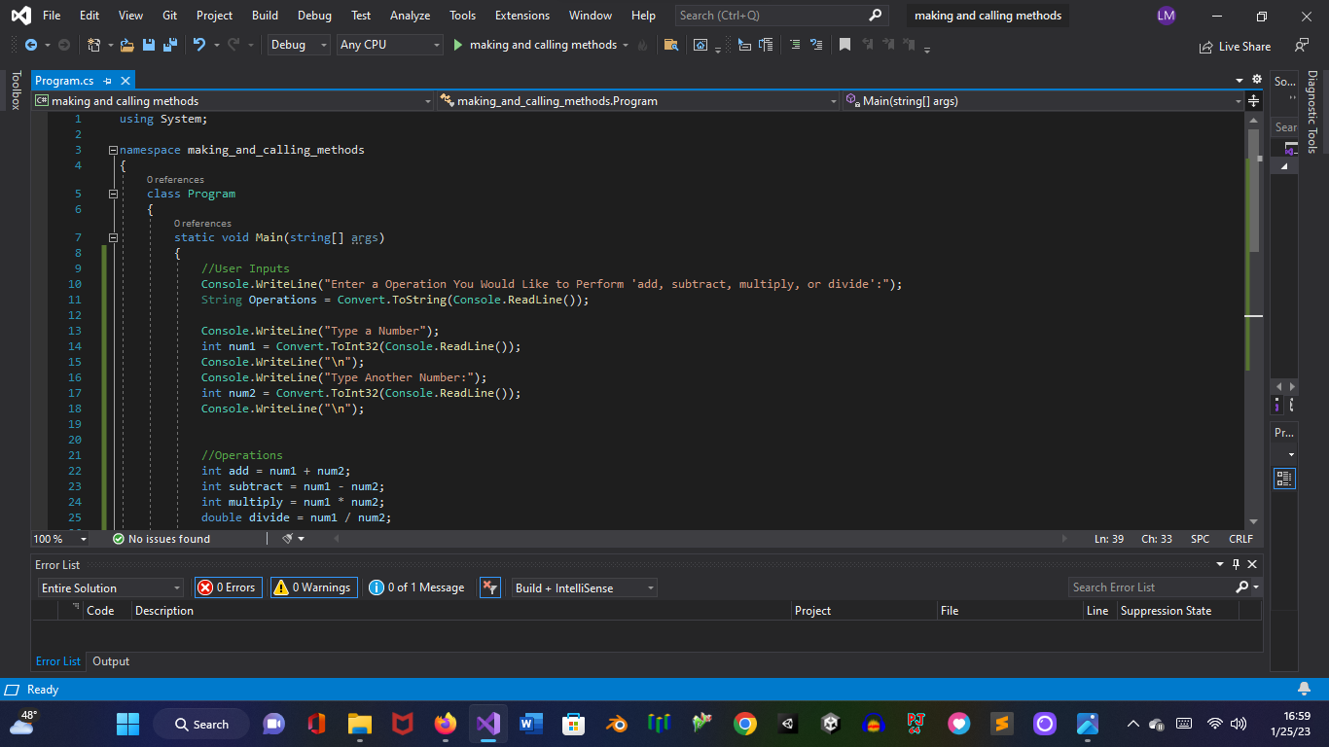Start Live Share collaboration session
The width and height of the screenshot is (1329, 747).
pyautogui.click(x=1236, y=46)
